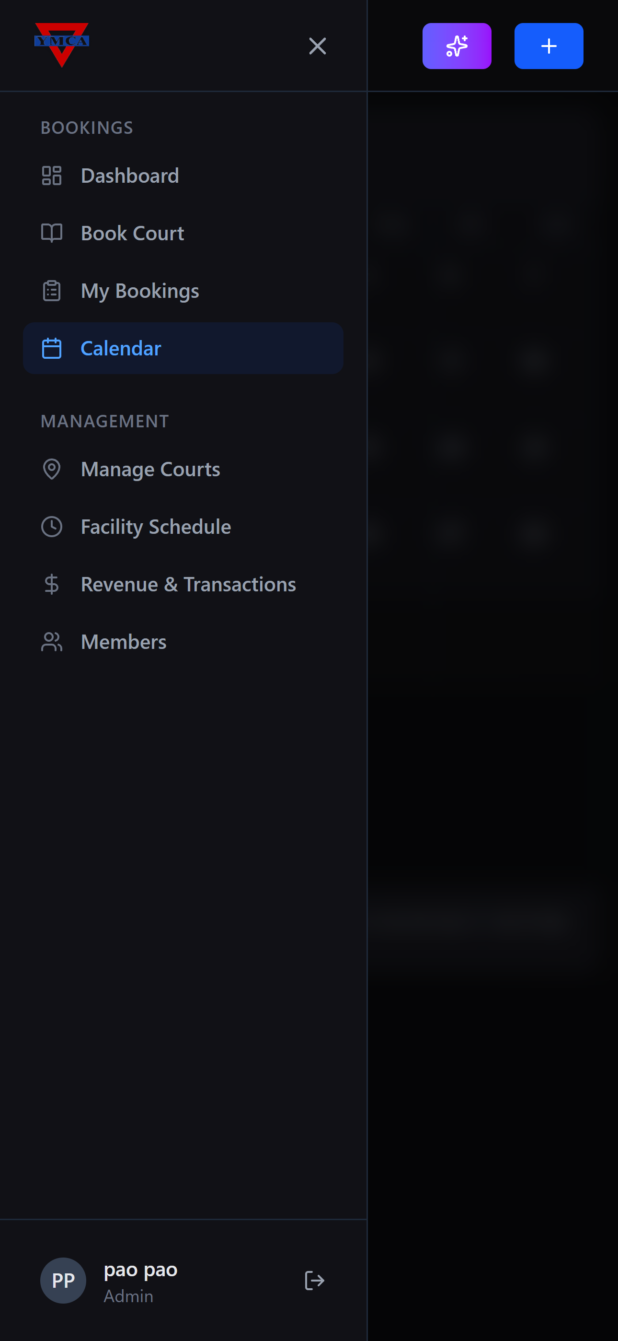Open My Bookings
Viewport: 618px width, 1341px height.
[183, 291]
